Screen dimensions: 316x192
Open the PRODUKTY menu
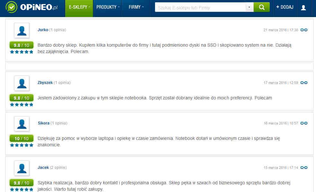tap(108, 8)
